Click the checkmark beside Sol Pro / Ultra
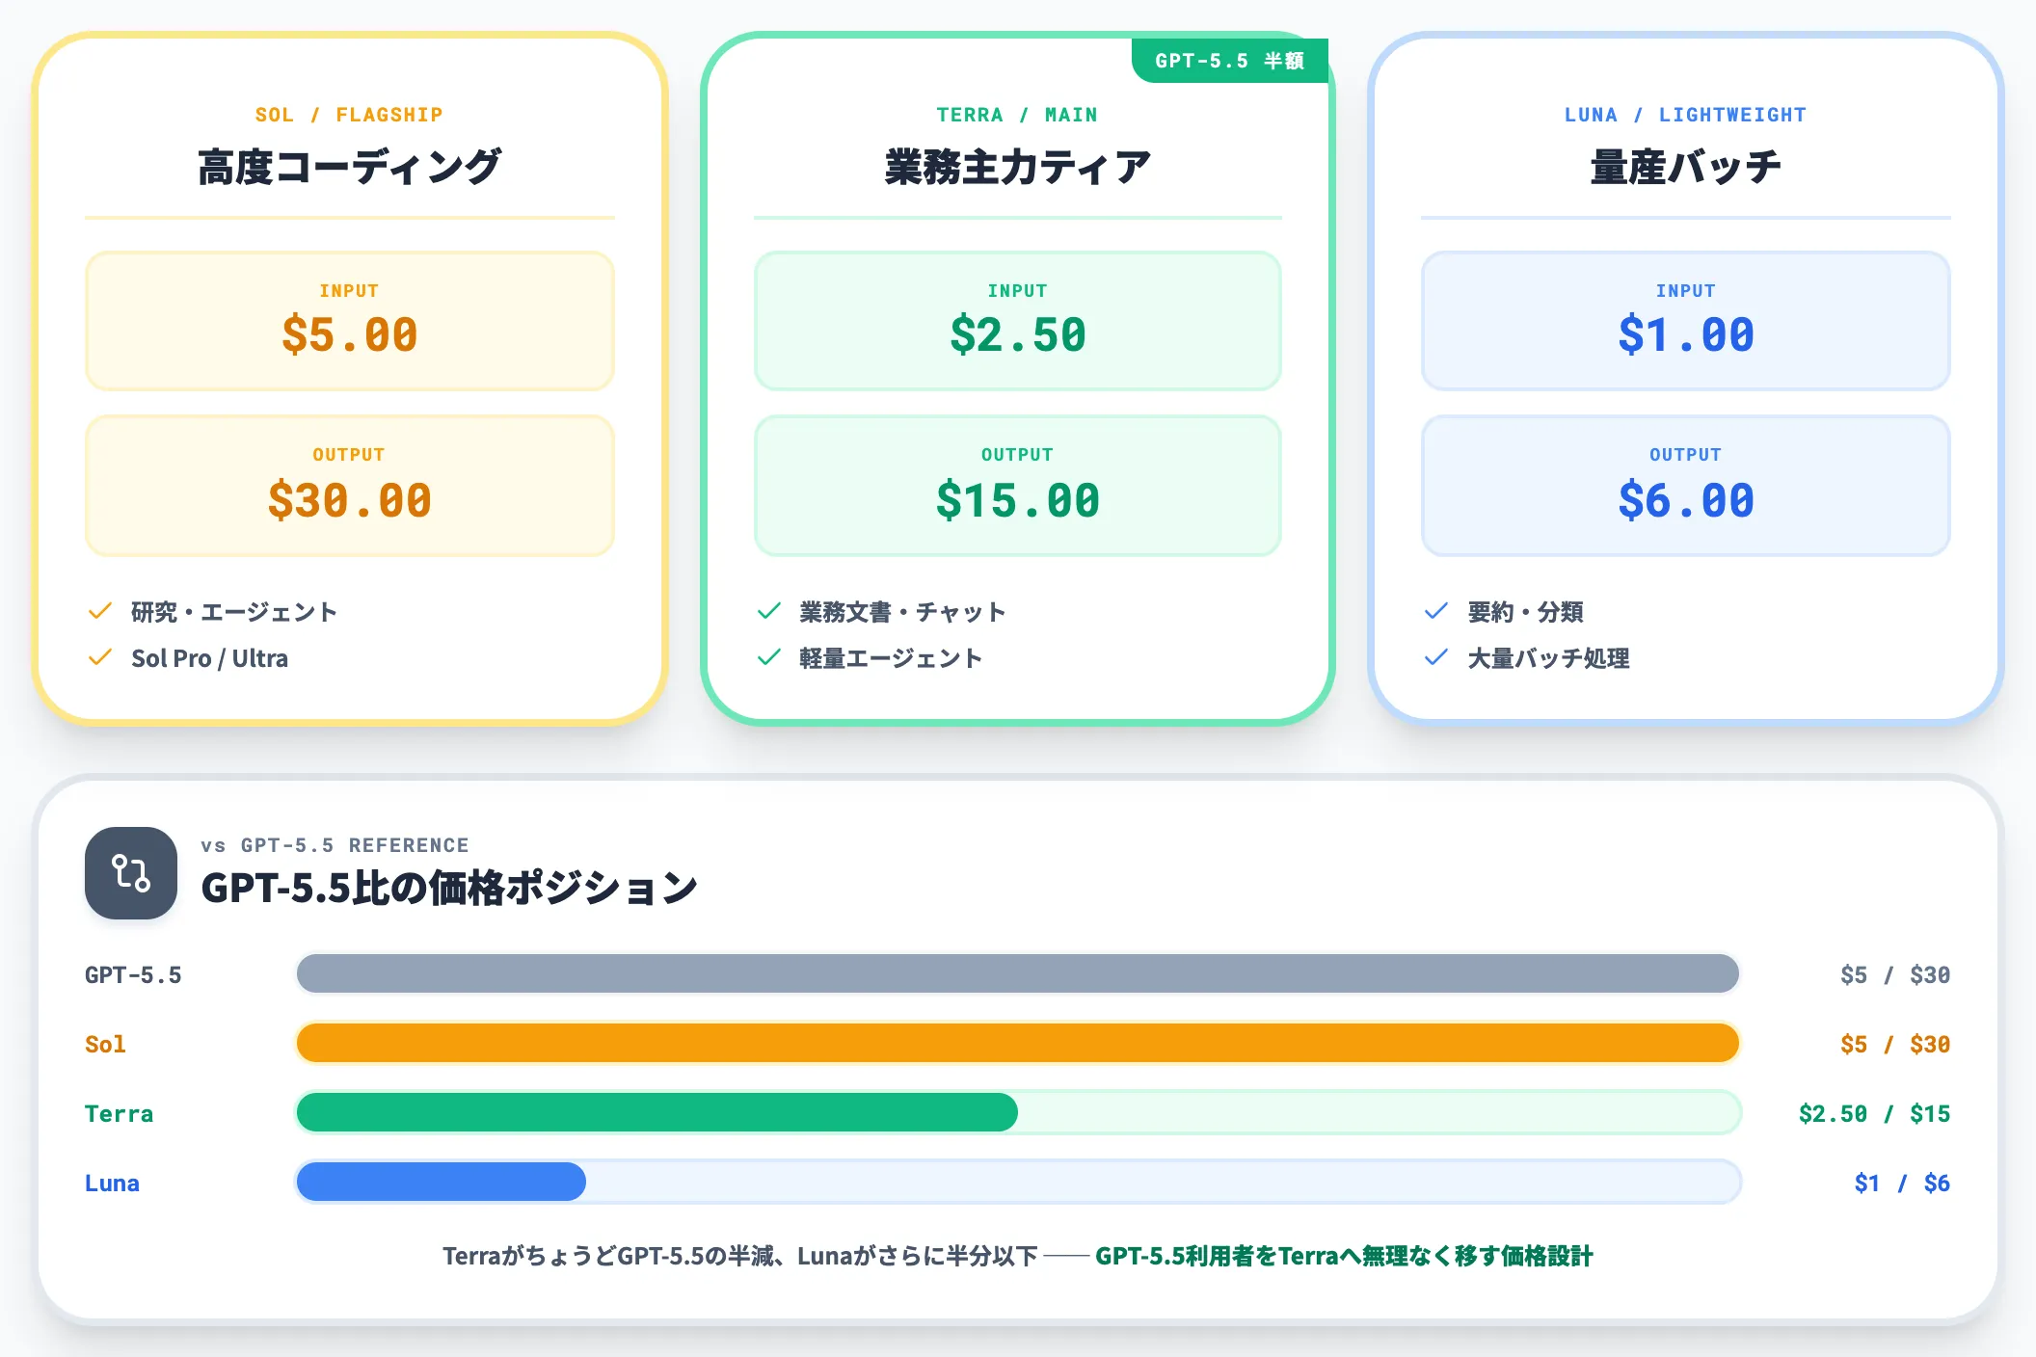 (x=100, y=657)
